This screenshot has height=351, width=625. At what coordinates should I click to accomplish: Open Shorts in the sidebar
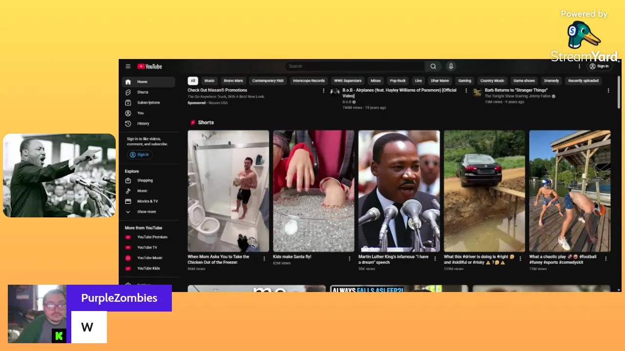(148, 92)
